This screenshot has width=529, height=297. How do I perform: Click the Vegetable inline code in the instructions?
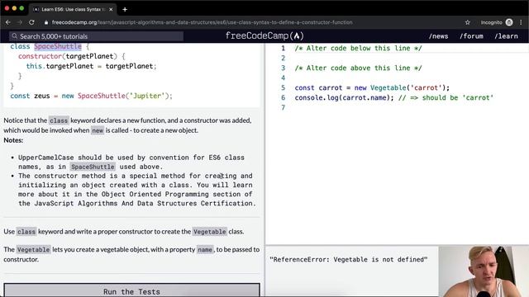tap(209, 232)
